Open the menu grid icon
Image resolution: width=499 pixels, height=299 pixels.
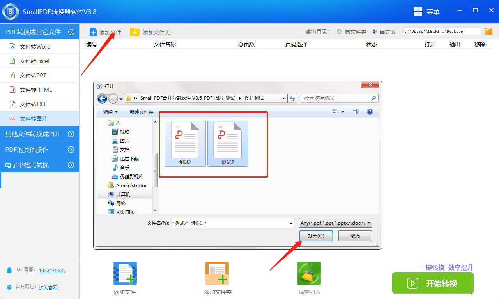click(x=418, y=12)
